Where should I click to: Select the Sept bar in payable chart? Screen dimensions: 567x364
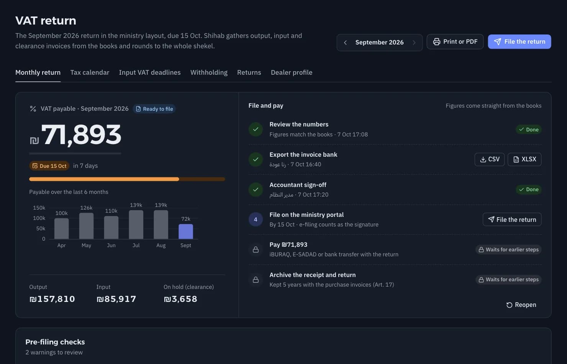186,231
